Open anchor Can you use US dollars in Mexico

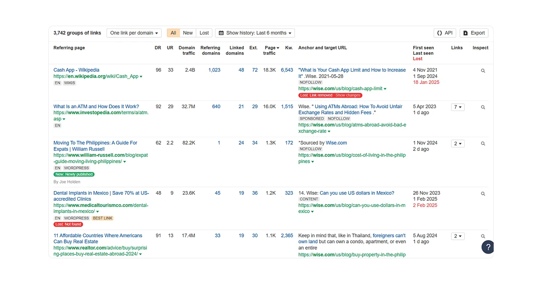[x=357, y=193]
